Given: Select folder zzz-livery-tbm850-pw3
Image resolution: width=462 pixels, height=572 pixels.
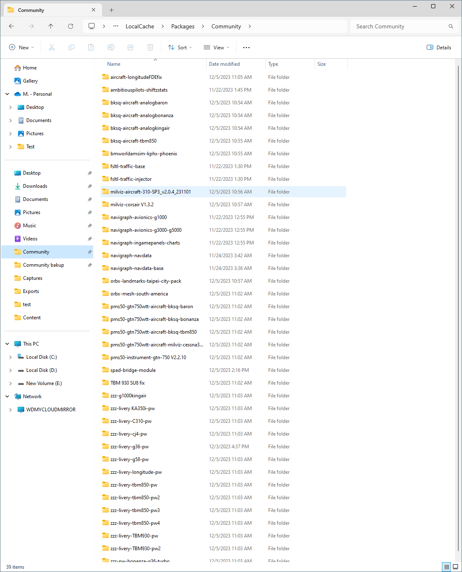Looking at the screenshot, I should tap(223, 510).
